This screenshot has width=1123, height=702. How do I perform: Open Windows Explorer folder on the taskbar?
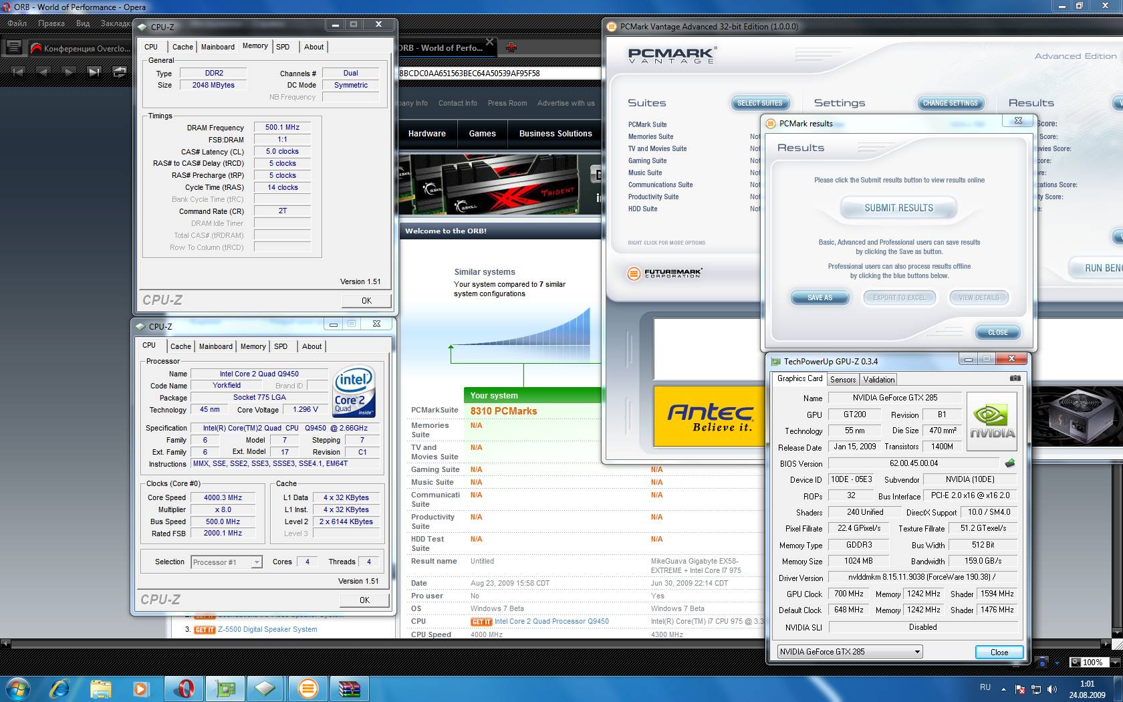pyautogui.click(x=101, y=688)
